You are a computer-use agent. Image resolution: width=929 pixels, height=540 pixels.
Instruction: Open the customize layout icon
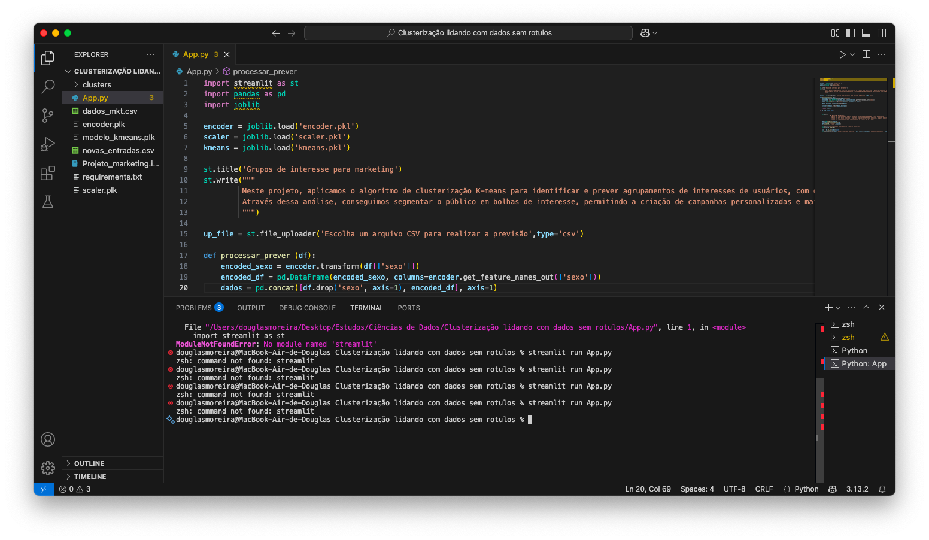(x=835, y=33)
